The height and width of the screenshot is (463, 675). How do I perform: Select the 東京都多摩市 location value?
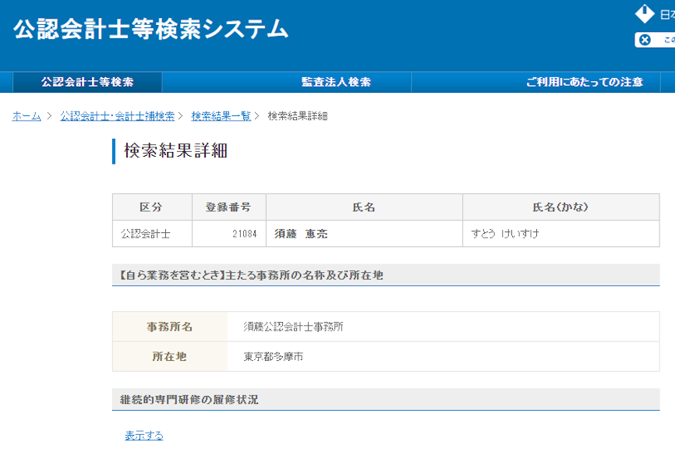tap(274, 356)
